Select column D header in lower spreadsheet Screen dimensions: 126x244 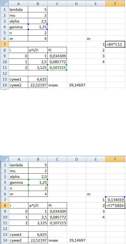click(76, 159)
